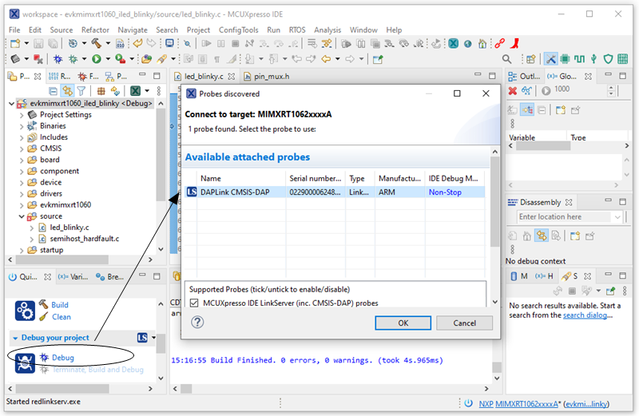Open the green grid memory perspective icon
Viewport: 639px width, 416px height.
pyautogui.click(x=623, y=59)
